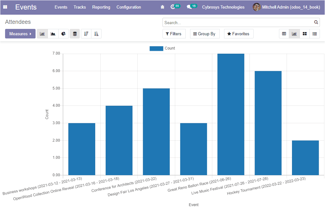Open the messages conversation icon
The image size is (325, 209).
click(x=189, y=7)
